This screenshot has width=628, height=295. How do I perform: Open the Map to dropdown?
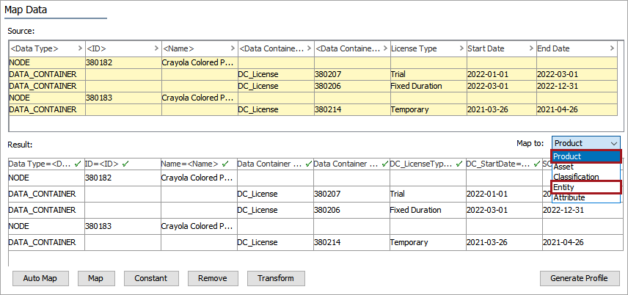tap(586, 143)
